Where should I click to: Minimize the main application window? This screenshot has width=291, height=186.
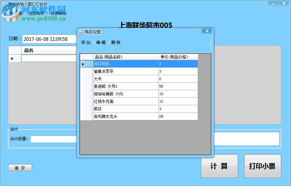coord(273,3)
